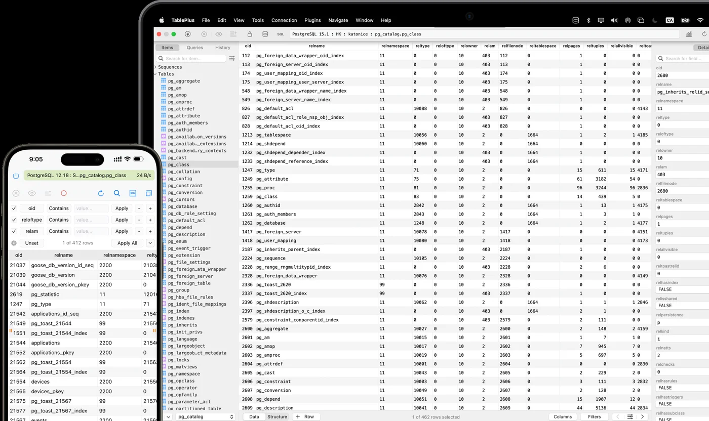Click the sidebar filter sliders icon
The width and height of the screenshot is (709, 421).
point(232,59)
